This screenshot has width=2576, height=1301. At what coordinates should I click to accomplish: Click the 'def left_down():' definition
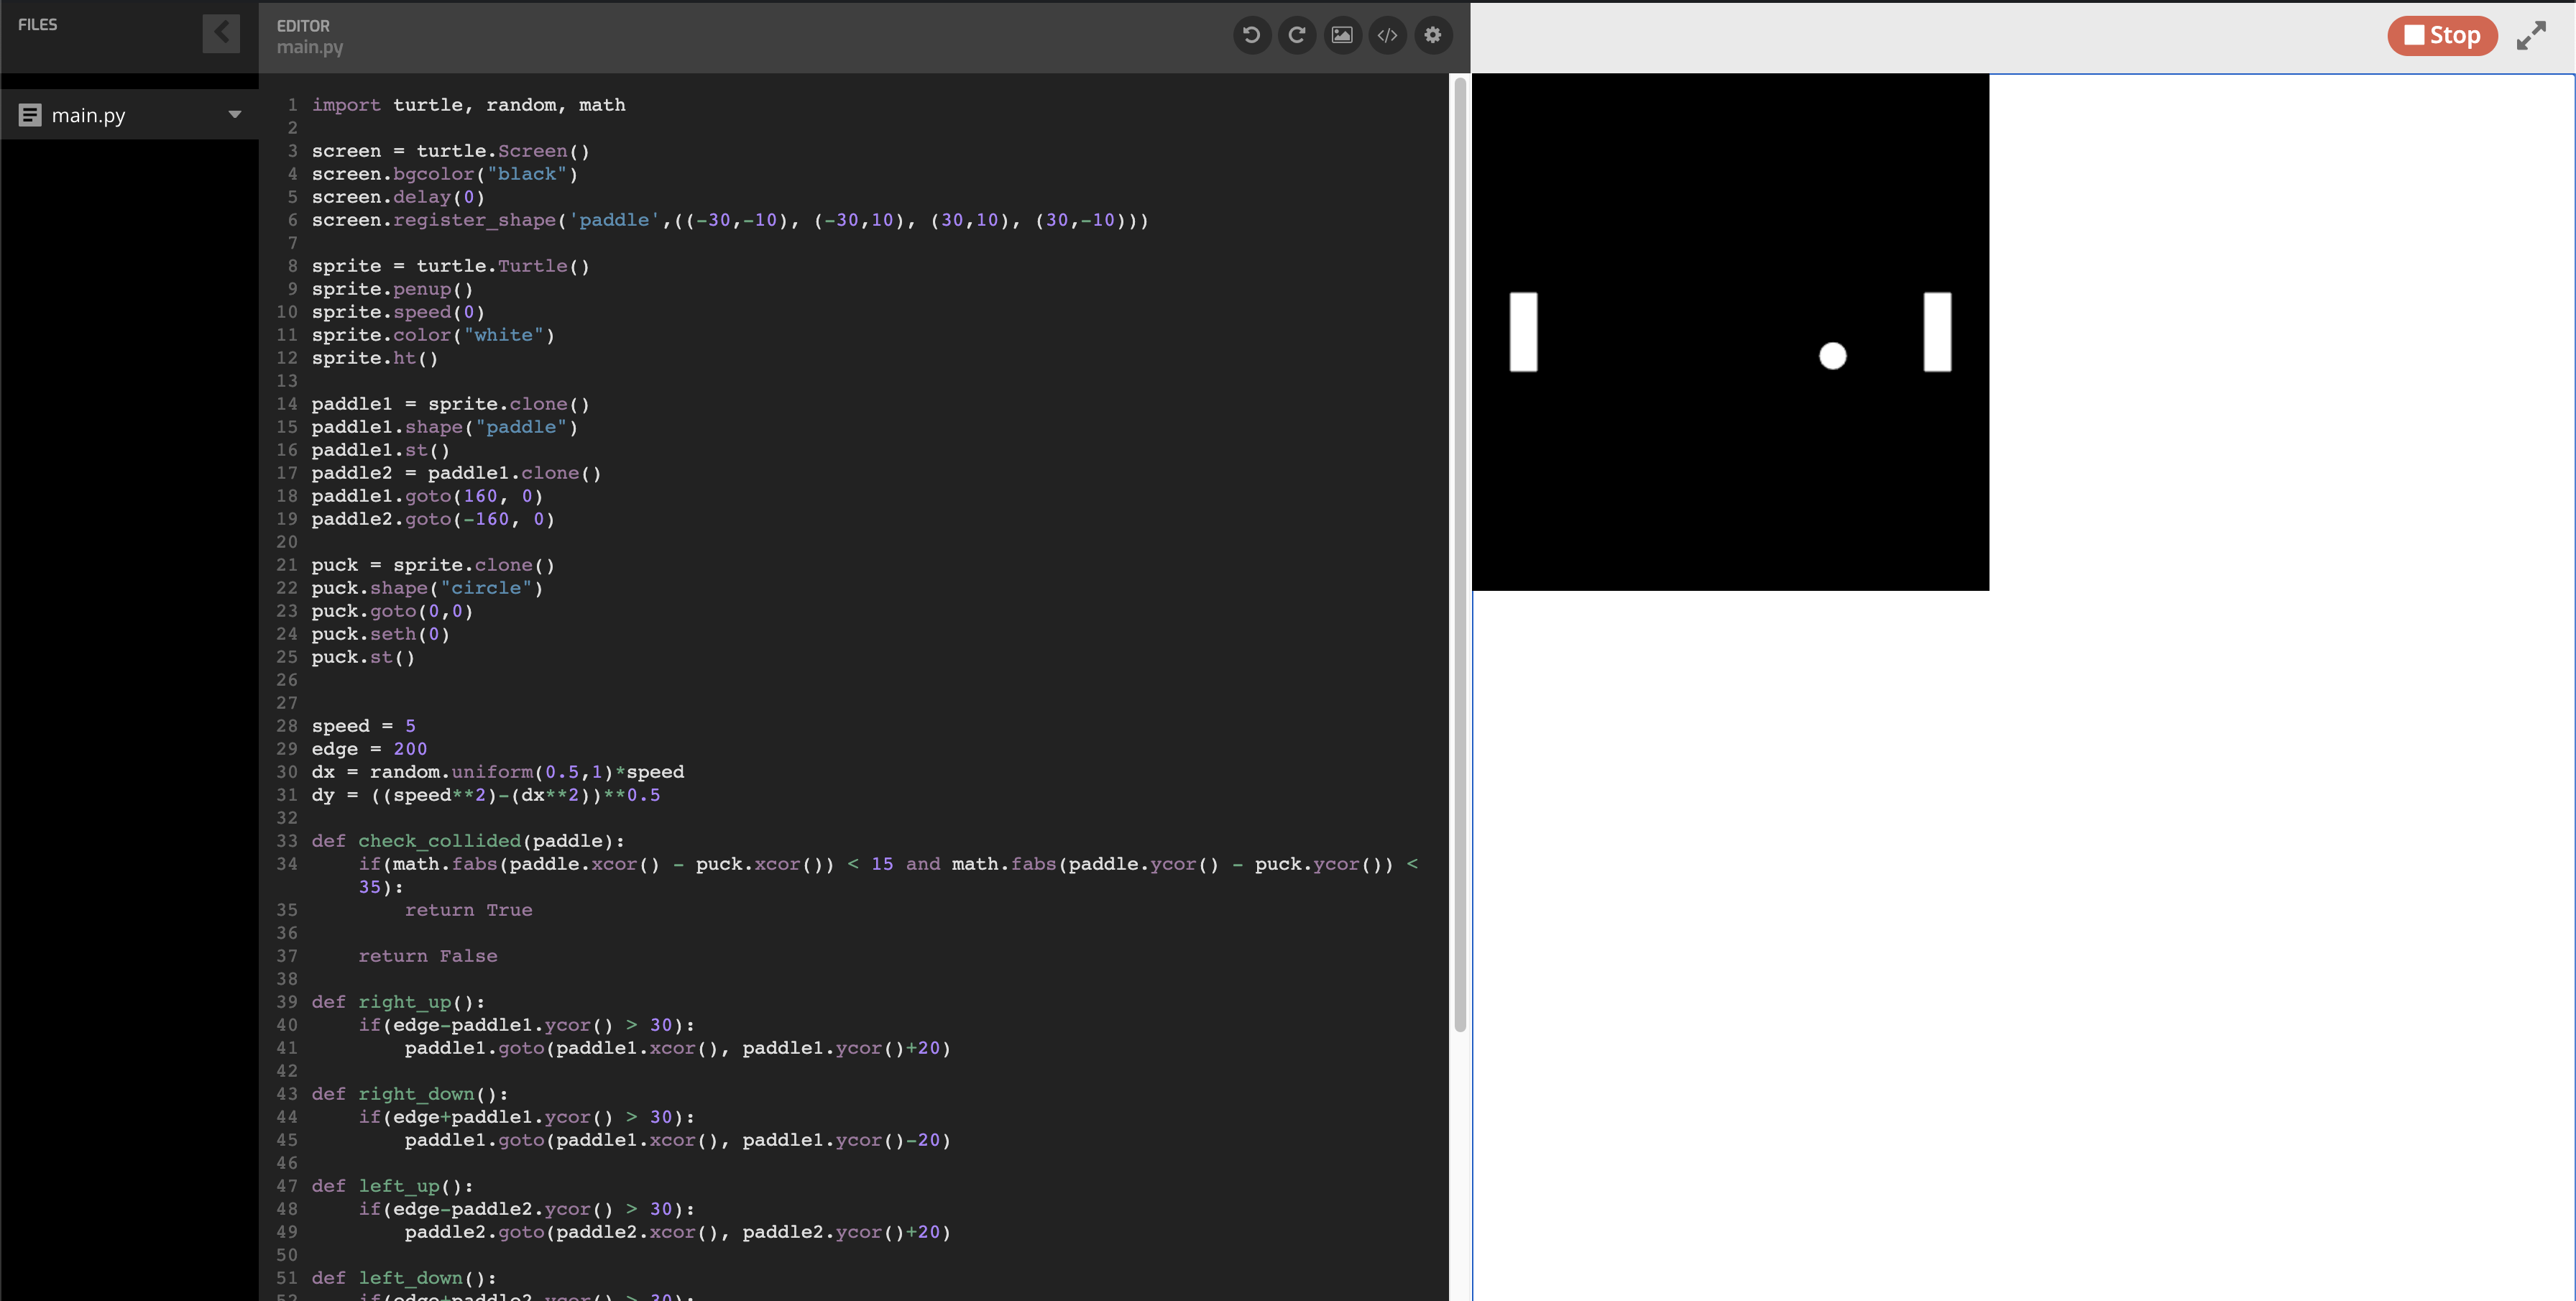404,1278
